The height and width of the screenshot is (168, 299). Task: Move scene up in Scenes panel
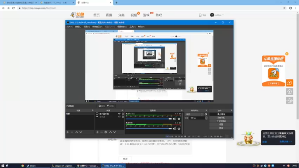(77, 132)
